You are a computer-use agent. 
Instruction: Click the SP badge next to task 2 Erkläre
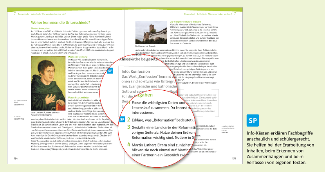tap(122, 120)
